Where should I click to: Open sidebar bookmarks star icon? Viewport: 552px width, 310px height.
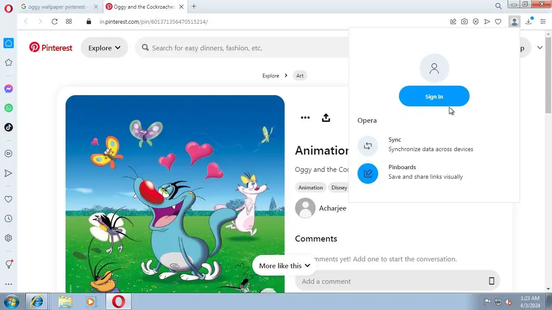(x=8, y=62)
